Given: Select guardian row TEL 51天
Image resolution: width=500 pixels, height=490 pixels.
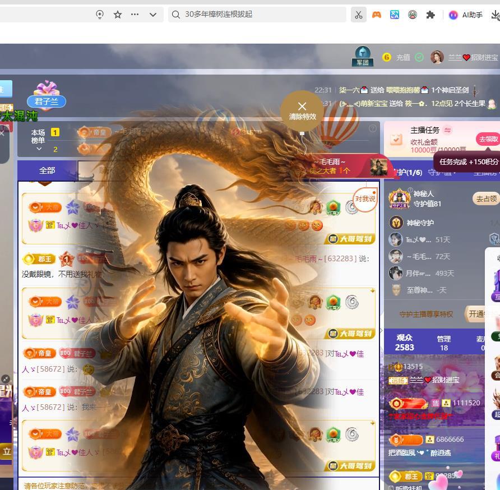Looking at the screenshot, I should click(x=434, y=239).
